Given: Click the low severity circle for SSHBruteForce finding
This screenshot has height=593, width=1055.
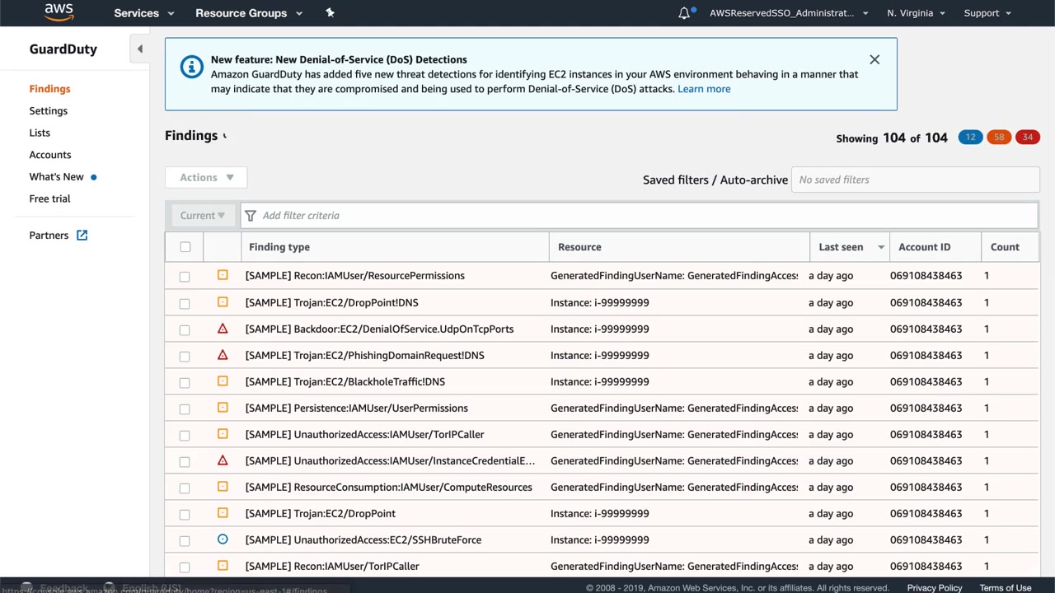Looking at the screenshot, I should (223, 539).
